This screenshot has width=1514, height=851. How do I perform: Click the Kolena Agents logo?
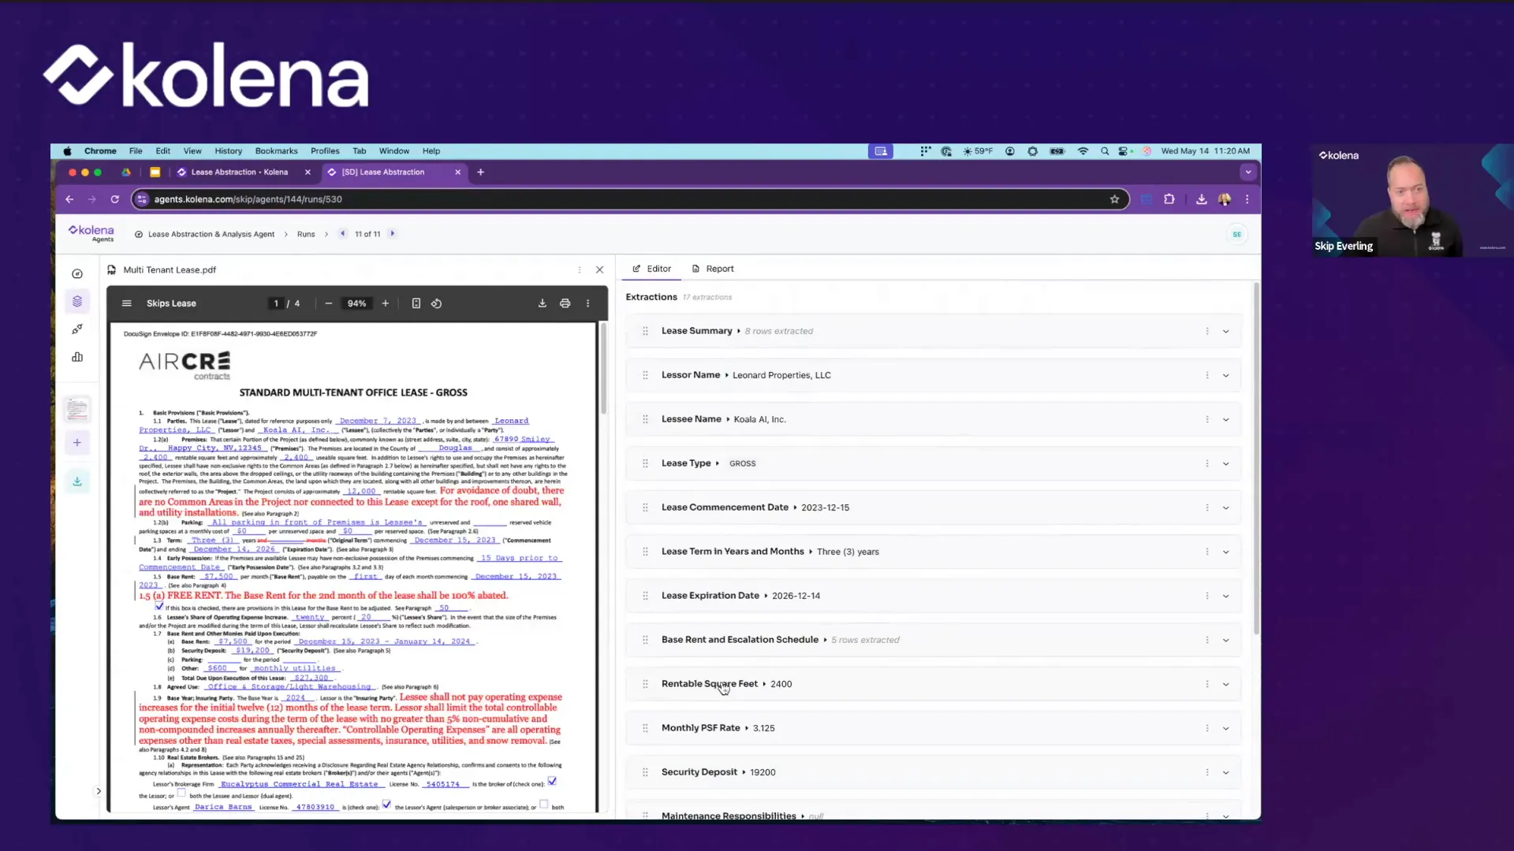[91, 233]
